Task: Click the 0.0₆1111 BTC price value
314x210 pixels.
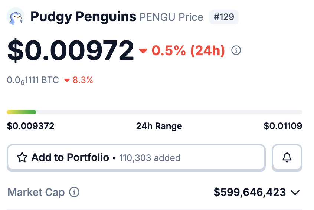Action: tap(33, 80)
